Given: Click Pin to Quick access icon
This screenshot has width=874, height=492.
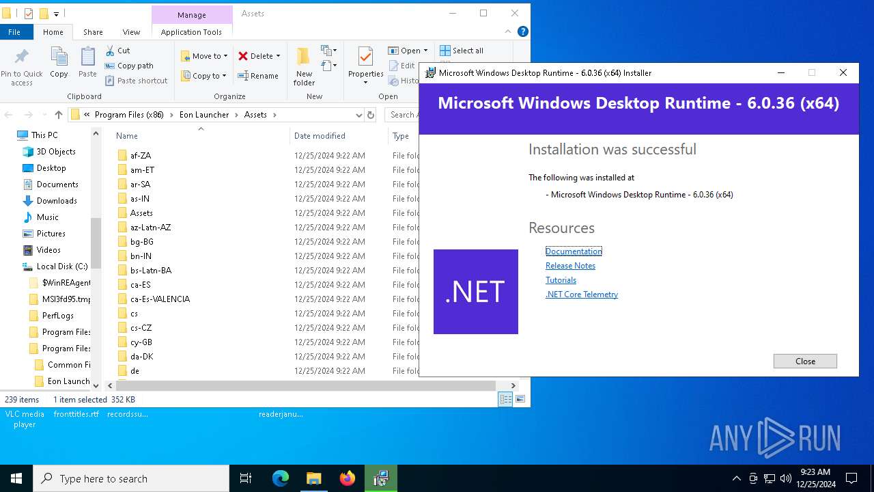Looking at the screenshot, I should [22, 57].
